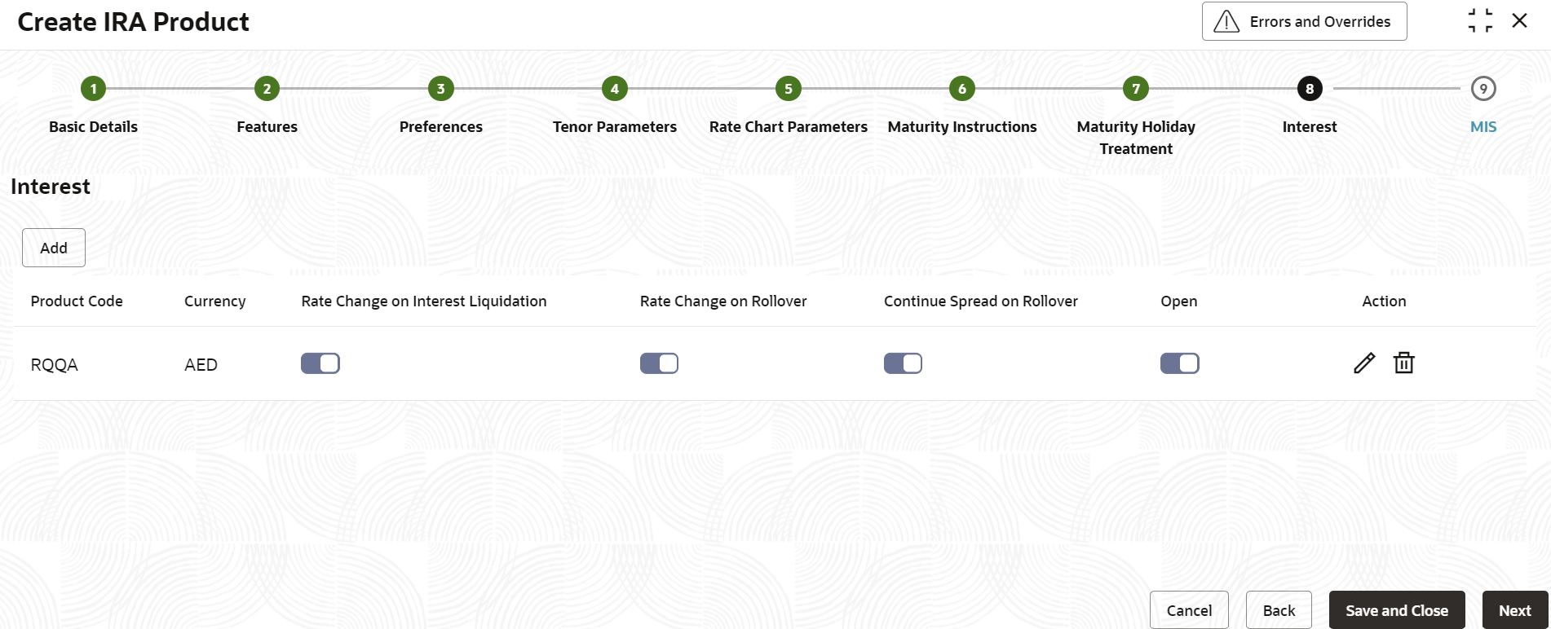Edit the RQQA row with pencil icon
This screenshot has height=629, width=1551.
(x=1364, y=363)
